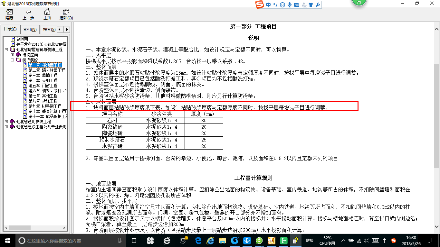Image resolution: width=440 pixels, height=247 pixels.
Task: Open 第二章 墙、柱面工程 topic
Action: (47, 70)
